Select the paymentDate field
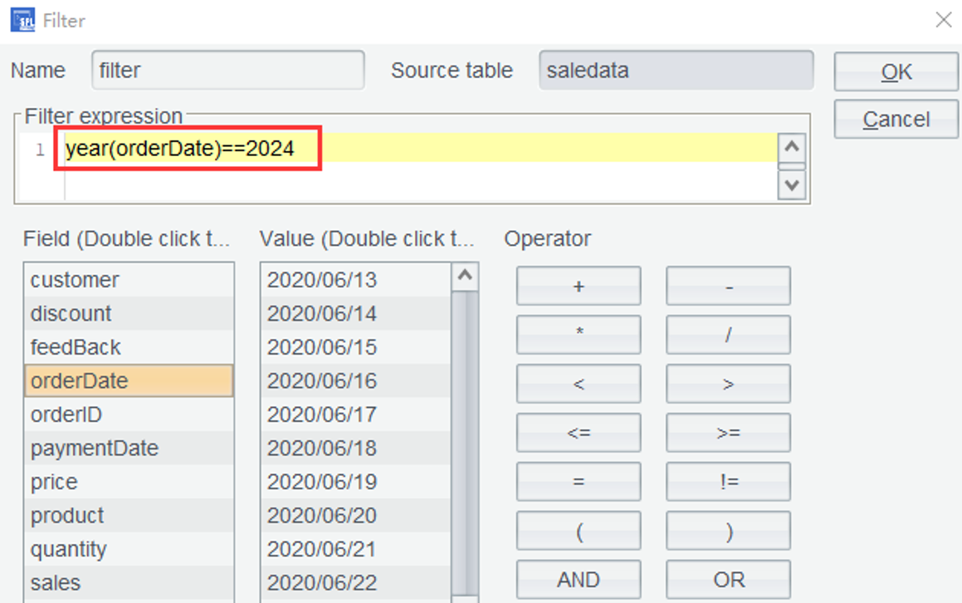 click(x=129, y=449)
